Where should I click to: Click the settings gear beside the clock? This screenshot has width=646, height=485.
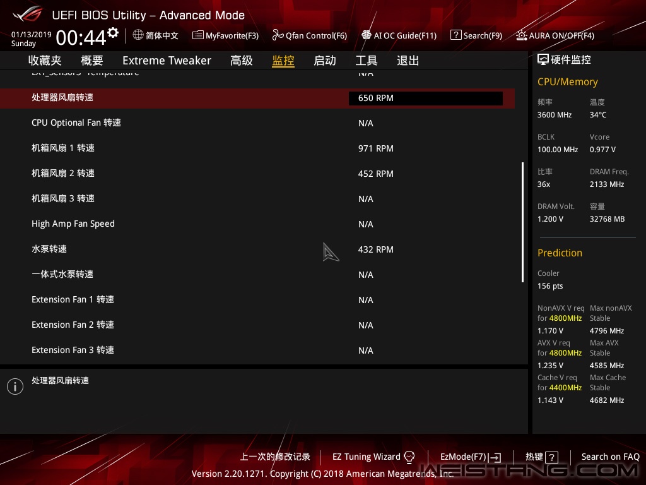click(x=113, y=33)
